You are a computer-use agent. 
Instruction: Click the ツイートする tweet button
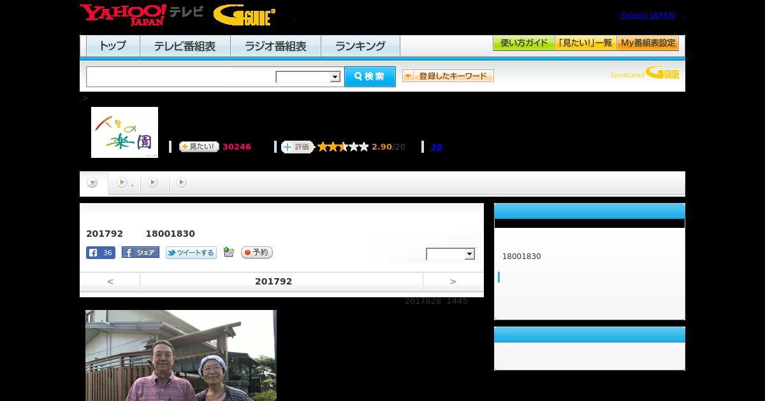click(x=191, y=253)
